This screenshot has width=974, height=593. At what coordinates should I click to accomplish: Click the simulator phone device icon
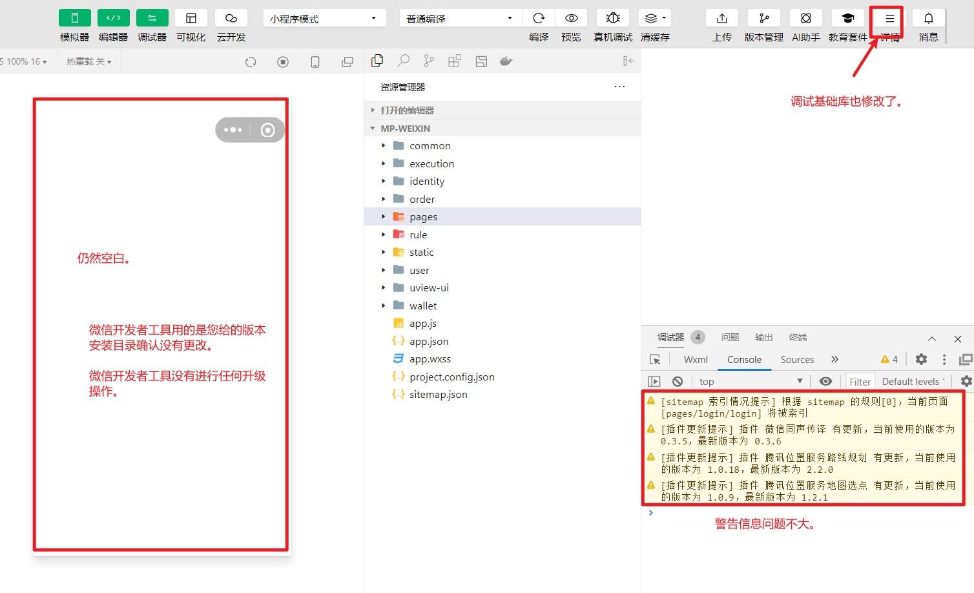[315, 62]
